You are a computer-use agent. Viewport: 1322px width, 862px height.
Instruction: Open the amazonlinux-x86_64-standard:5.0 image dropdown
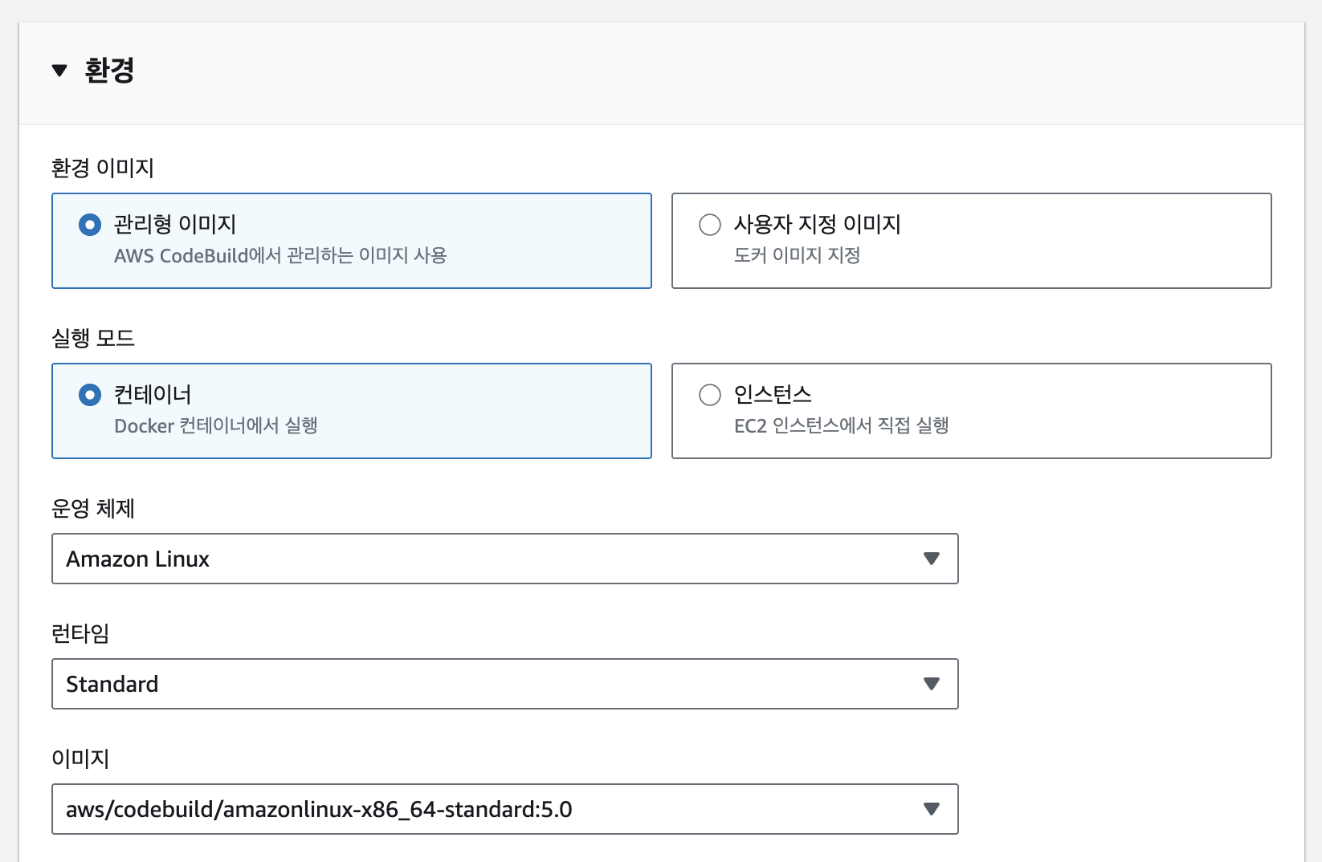482,809
